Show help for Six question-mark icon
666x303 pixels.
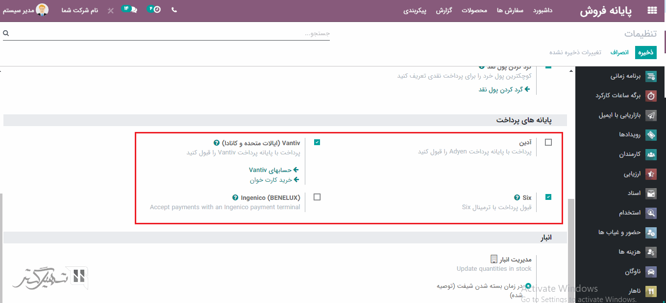pyautogui.click(x=517, y=198)
